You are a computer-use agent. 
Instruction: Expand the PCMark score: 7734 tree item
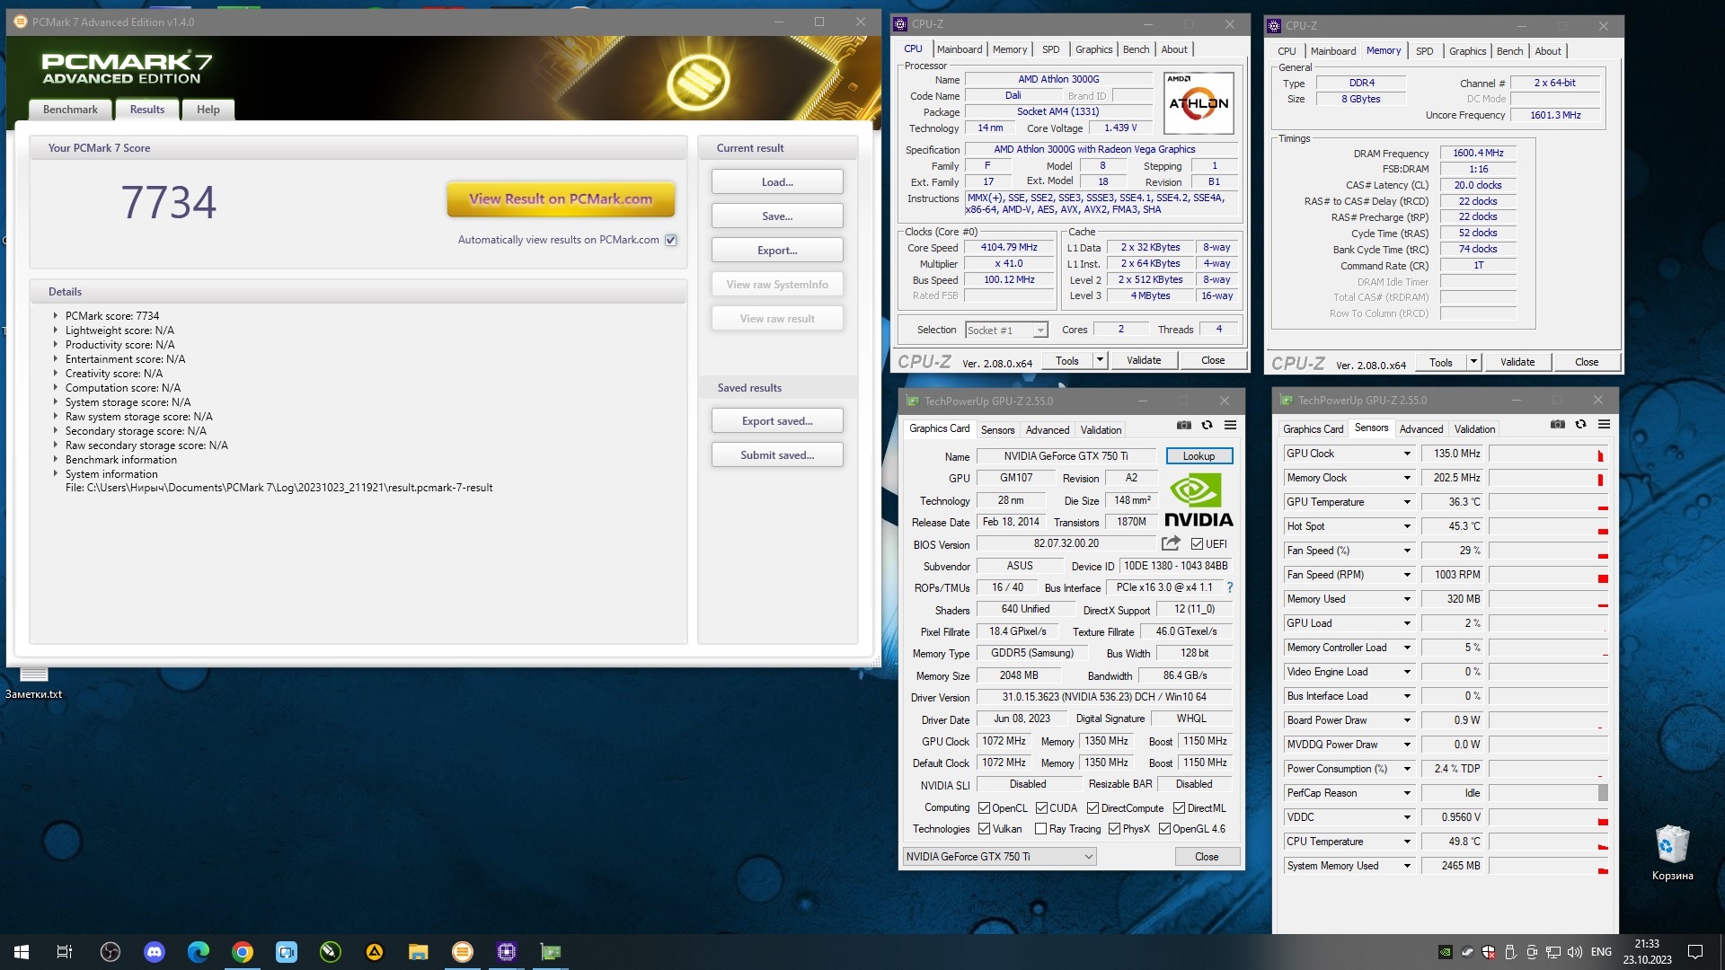pyautogui.click(x=56, y=316)
